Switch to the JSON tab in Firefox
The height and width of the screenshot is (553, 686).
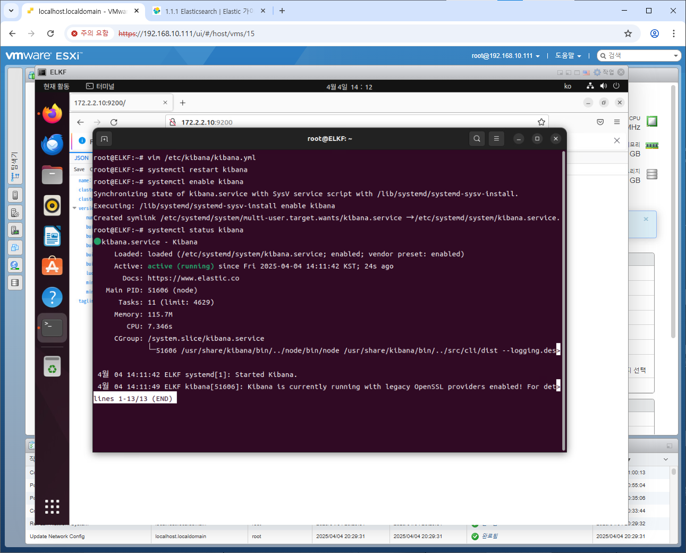point(81,158)
